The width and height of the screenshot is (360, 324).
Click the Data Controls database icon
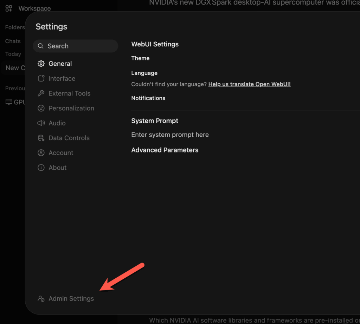tap(41, 138)
